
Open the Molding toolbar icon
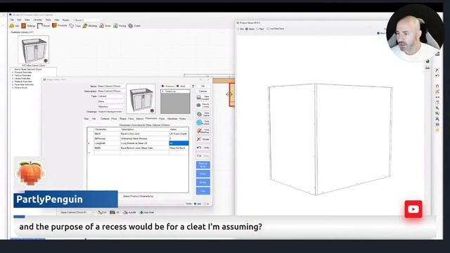tap(85, 26)
